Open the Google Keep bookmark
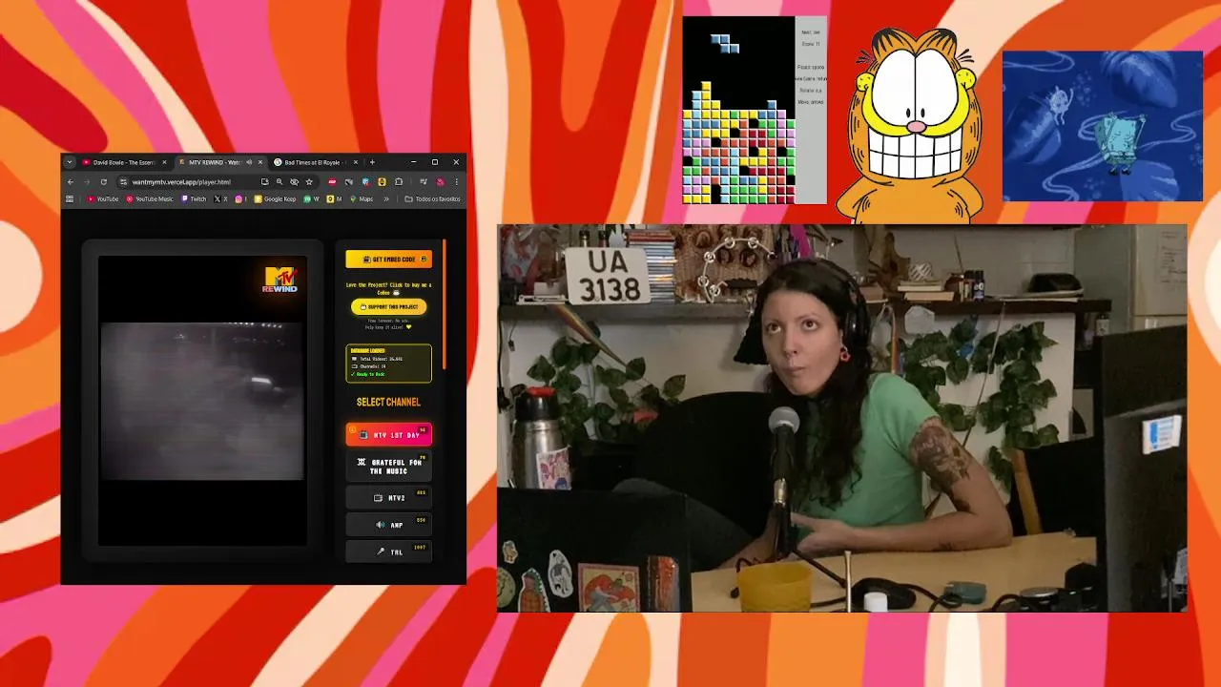 pos(276,199)
